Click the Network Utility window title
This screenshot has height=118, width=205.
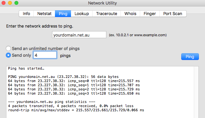(x=102, y=3)
